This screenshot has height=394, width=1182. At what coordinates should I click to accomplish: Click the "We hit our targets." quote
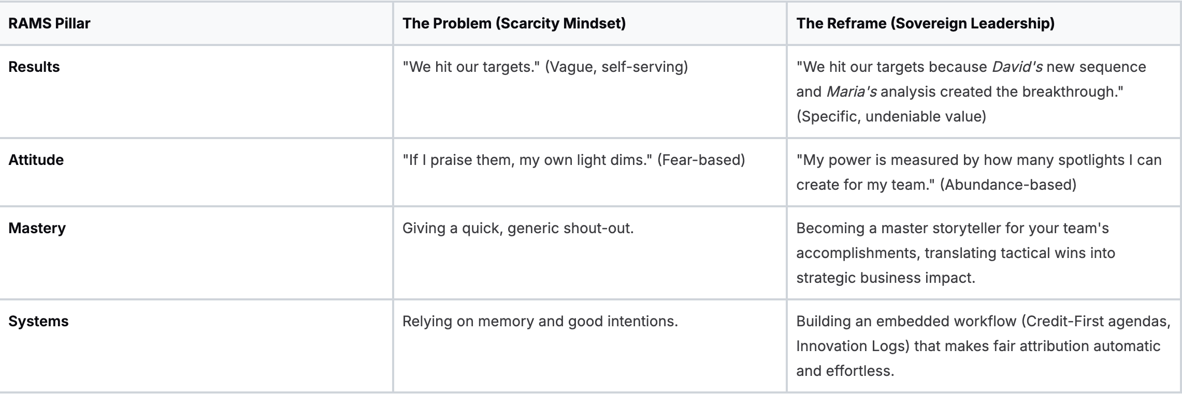[471, 67]
